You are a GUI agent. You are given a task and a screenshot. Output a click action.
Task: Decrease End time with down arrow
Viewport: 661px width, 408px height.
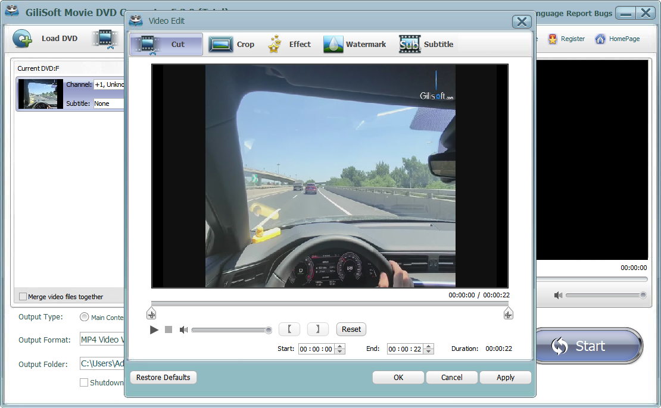coord(429,351)
